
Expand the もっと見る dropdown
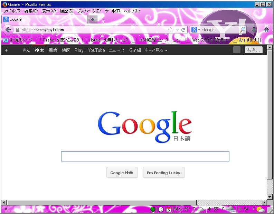pos(156,50)
